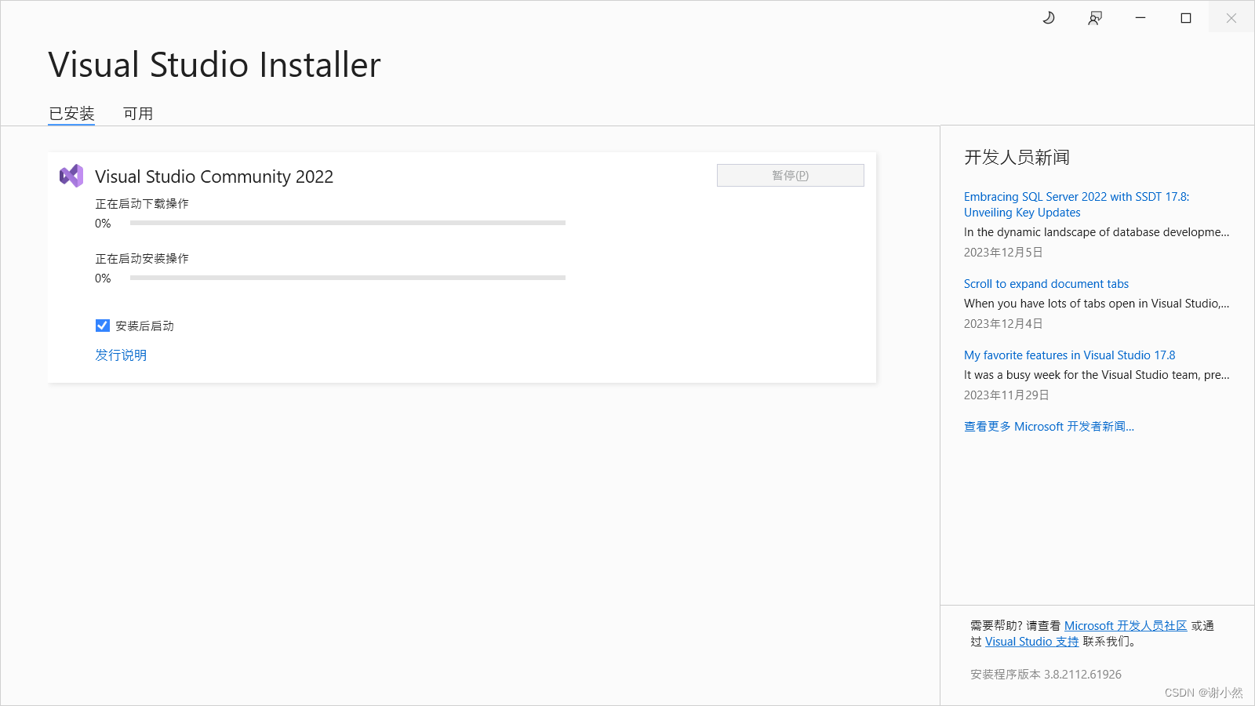Click the 2023年12月4日 date text
Viewport: 1255px width, 706px height.
tap(1003, 324)
